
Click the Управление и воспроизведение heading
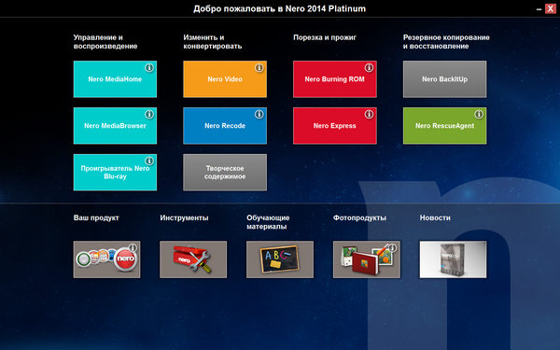click(x=105, y=42)
